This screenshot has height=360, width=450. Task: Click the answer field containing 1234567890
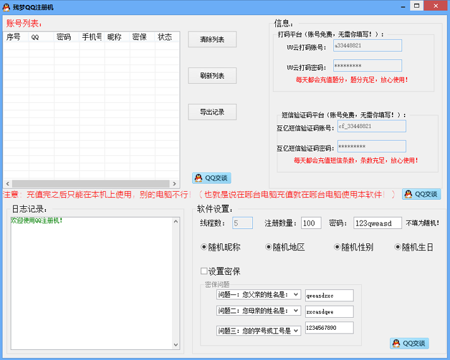point(329,328)
